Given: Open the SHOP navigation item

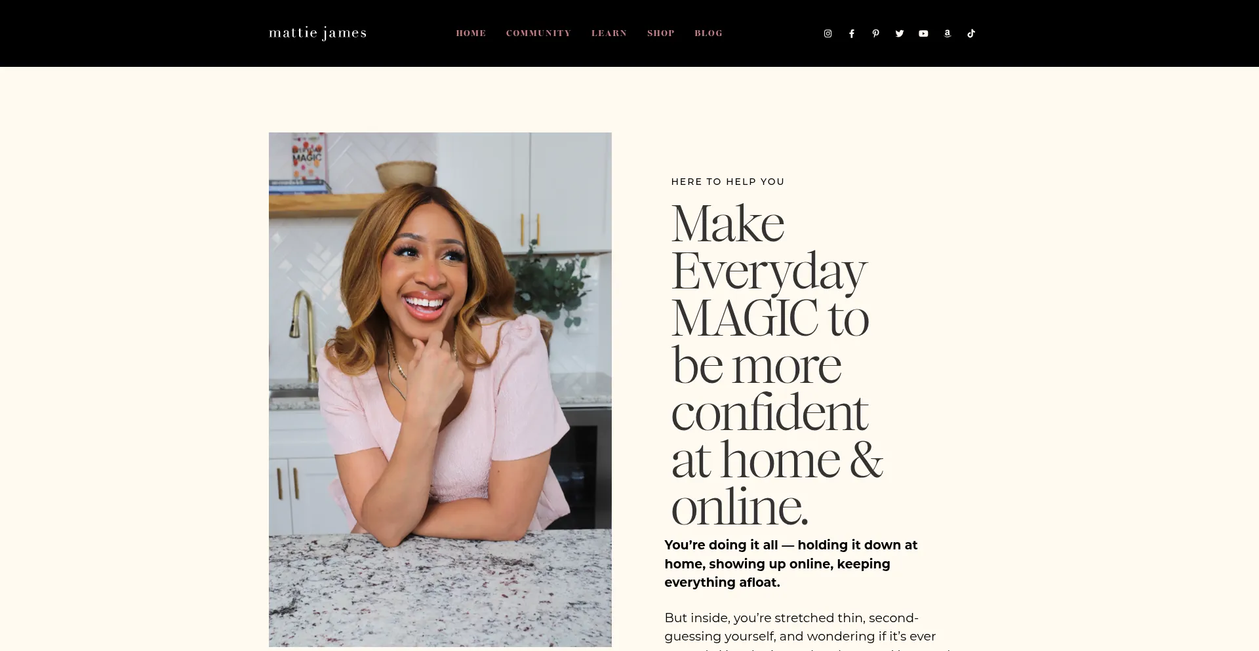Looking at the screenshot, I should 660,33.
